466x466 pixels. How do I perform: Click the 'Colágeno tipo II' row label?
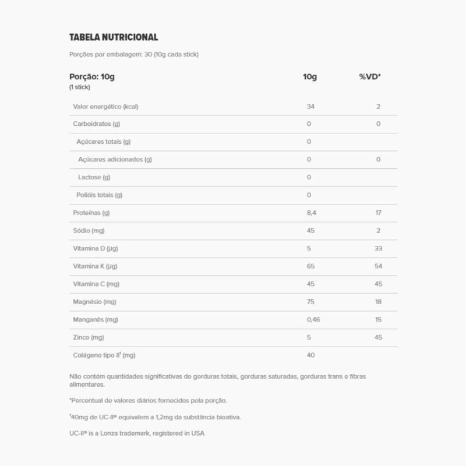104,355
